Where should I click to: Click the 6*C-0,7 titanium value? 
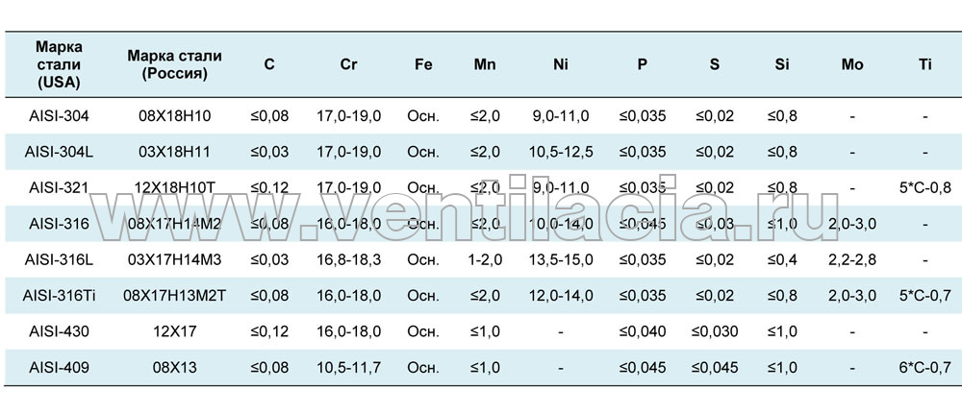tap(925, 368)
